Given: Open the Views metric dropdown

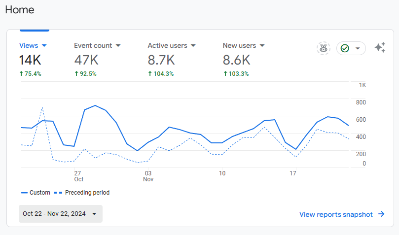Looking at the screenshot, I should [33, 45].
